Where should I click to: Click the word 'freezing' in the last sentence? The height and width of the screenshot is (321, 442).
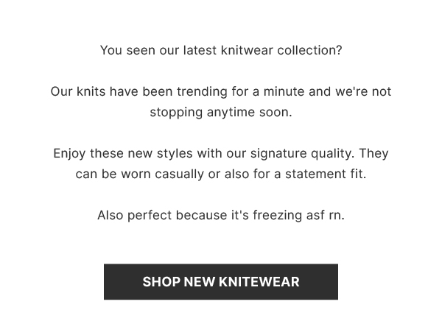(278, 216)
